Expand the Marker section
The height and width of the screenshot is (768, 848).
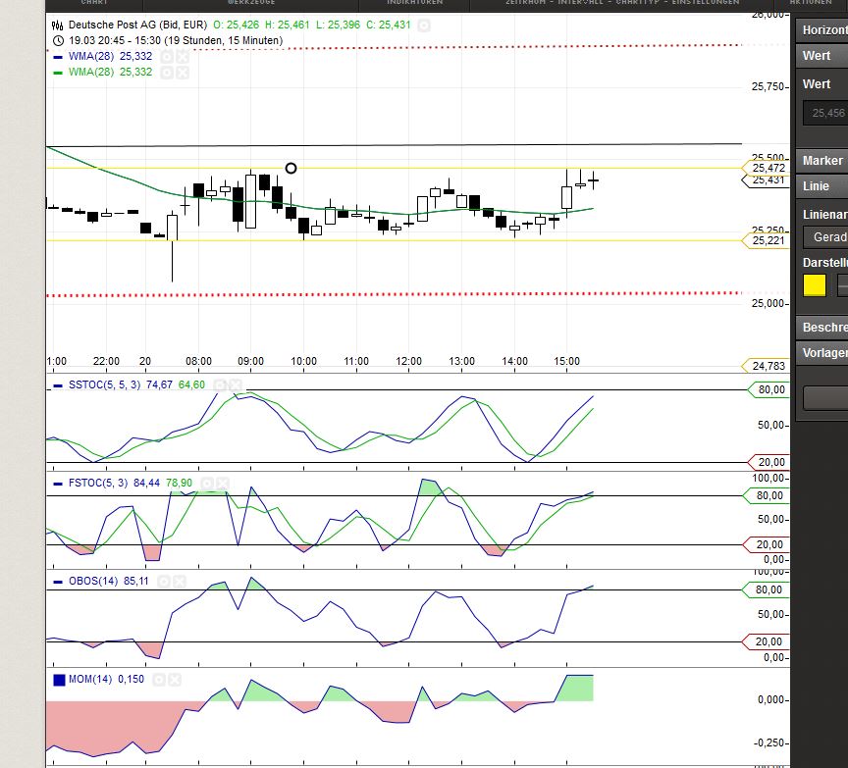point(822,161)
